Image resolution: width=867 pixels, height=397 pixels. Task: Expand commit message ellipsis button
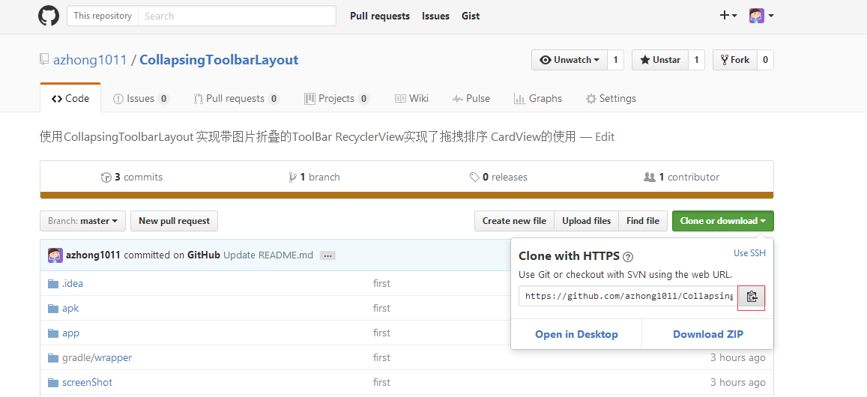[328, 255]
